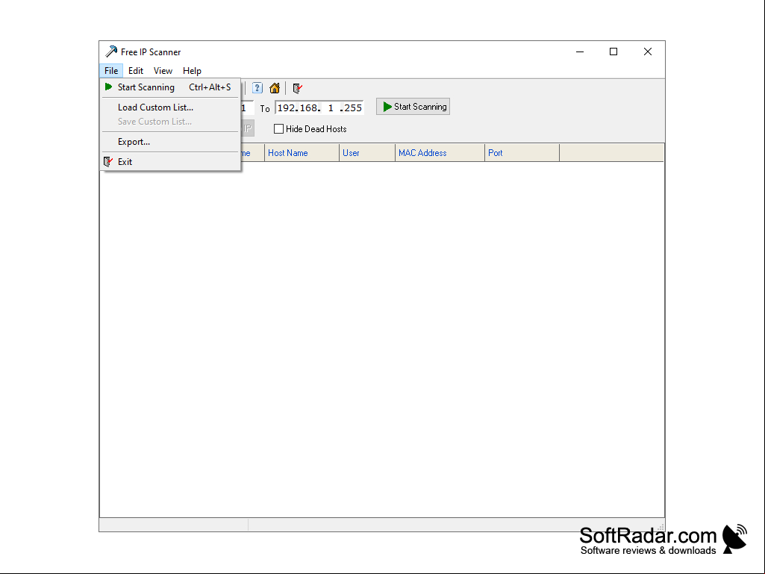This screenshot has width=765, height=574.
Task: Sort by the Host Name column header
Action: click(x=302, y=153)
